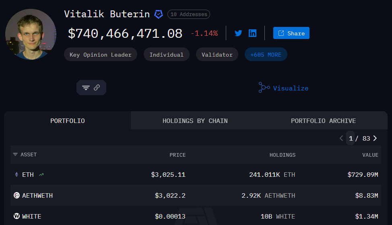The height and width of the screenshot is (225, 392).
Task: Click the AETHWETH token icon
Action: point(17,196)
